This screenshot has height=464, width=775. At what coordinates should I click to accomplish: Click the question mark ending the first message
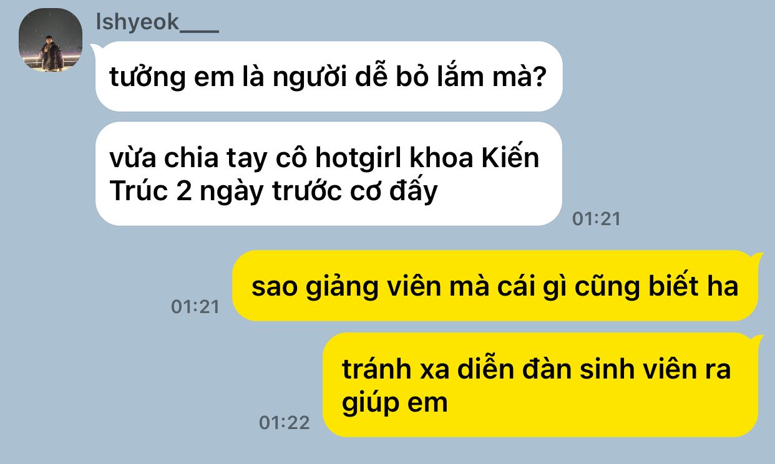coord(542,77)
